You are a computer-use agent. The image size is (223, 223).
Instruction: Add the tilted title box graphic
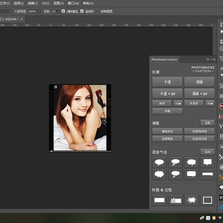pyautogui.click(x=175, y=200)
